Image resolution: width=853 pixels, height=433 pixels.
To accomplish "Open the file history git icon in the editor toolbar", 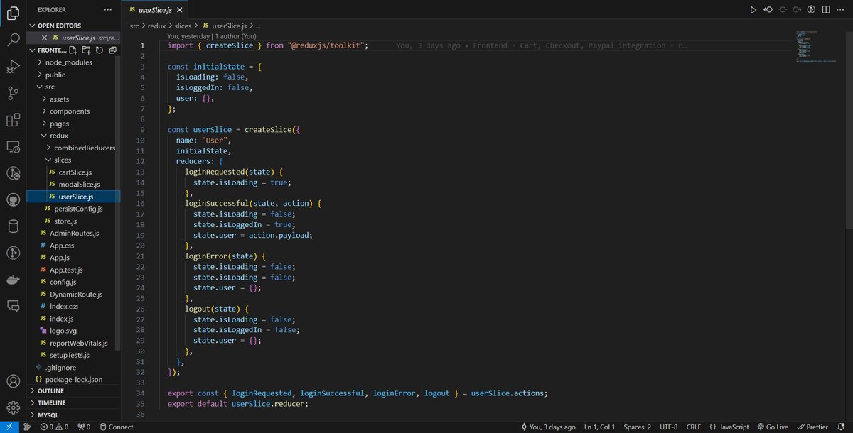I will 811,10.
